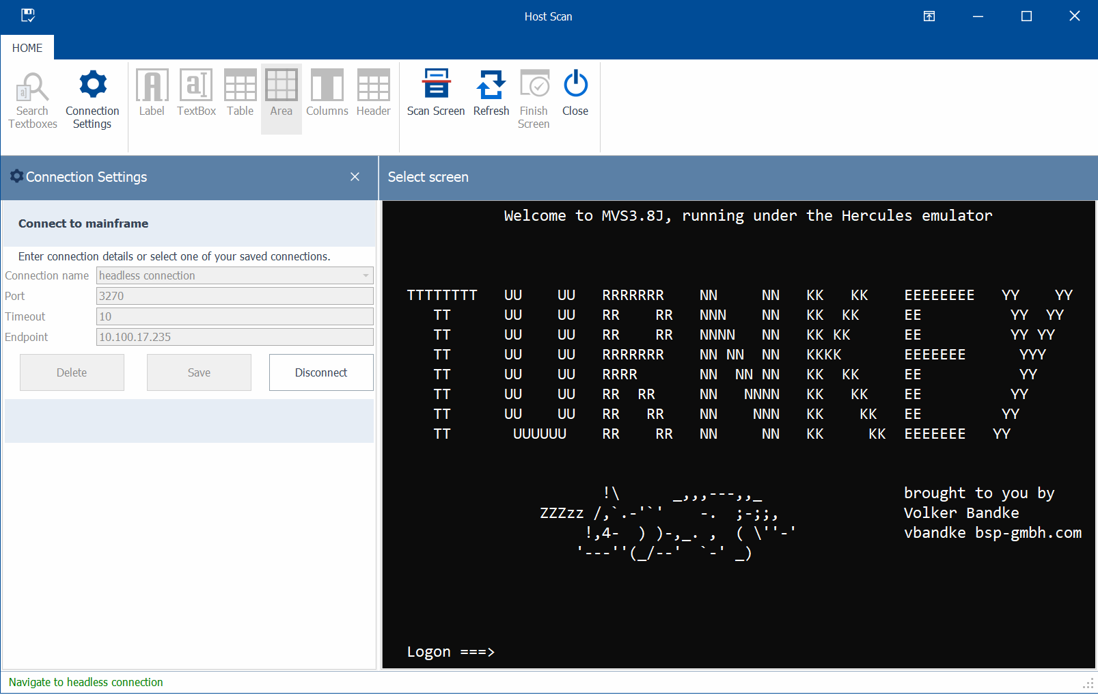The image size is (1098, 695).
Task: Pick the Columns tool
Action: click(327, 94)
